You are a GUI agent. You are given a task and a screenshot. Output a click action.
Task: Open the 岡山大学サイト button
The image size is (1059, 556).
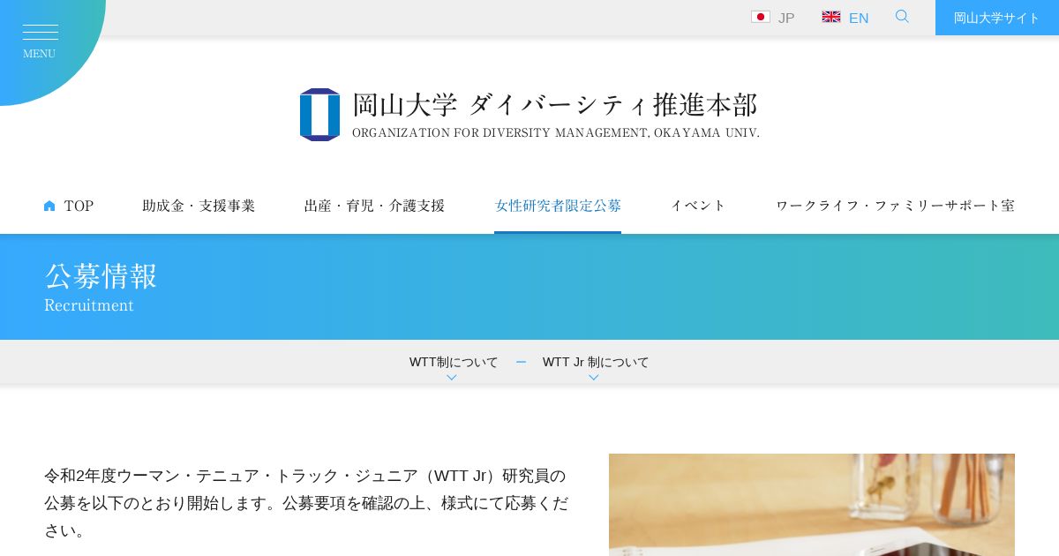pos(997,18)
